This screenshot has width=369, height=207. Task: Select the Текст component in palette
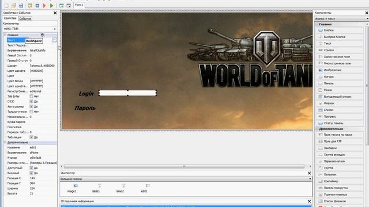pyautogui.click(x=340, y=44)
